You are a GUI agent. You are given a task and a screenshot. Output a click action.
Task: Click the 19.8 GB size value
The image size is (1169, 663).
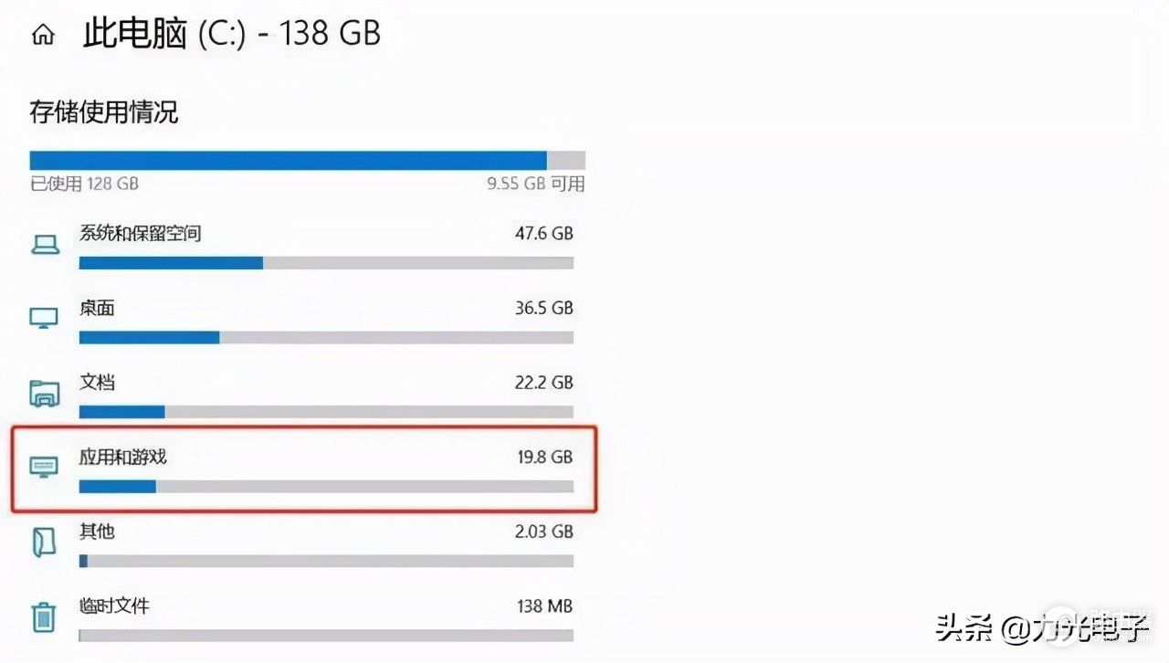point(544,457)
